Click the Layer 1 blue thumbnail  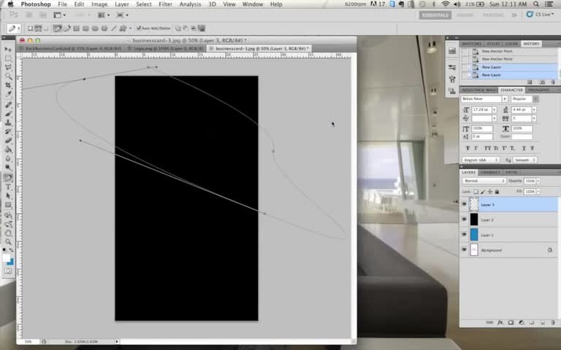(473, 235)
